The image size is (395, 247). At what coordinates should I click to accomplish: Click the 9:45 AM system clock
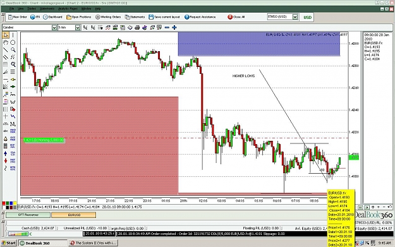coord(385,243)
